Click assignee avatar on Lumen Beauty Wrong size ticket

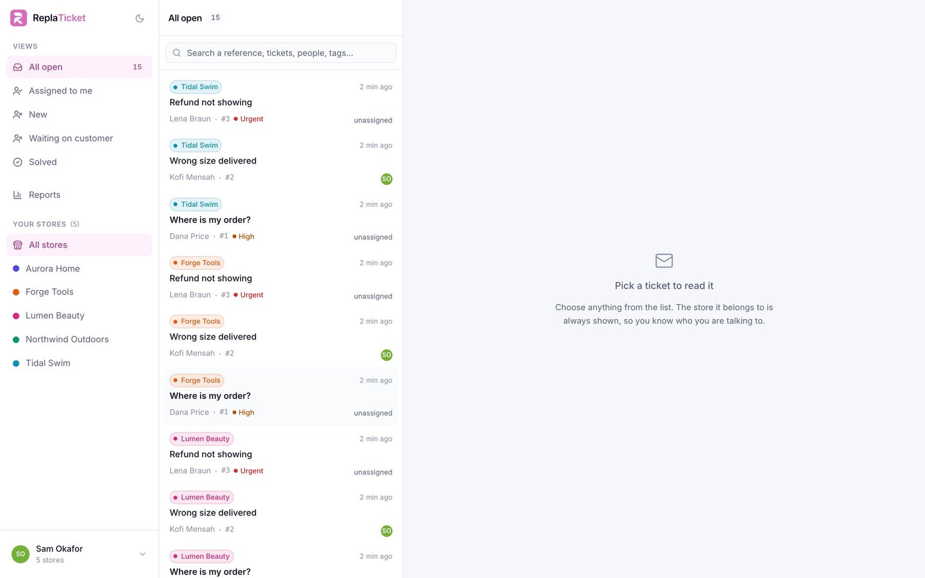[x=387, y=531]
